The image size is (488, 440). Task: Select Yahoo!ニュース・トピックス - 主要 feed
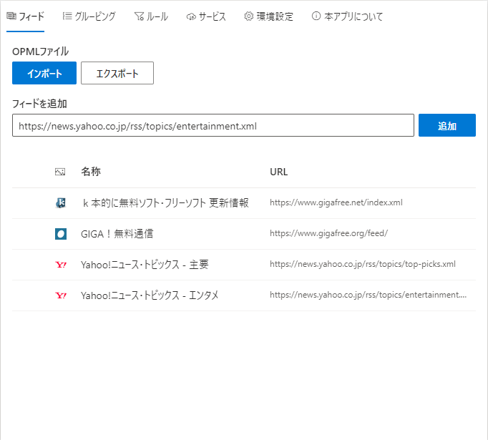click(x=145, y=265)
